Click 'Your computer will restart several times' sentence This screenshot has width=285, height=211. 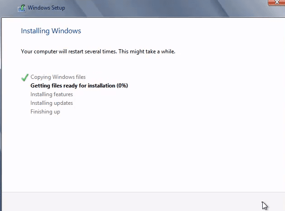(x=69, y=51)
